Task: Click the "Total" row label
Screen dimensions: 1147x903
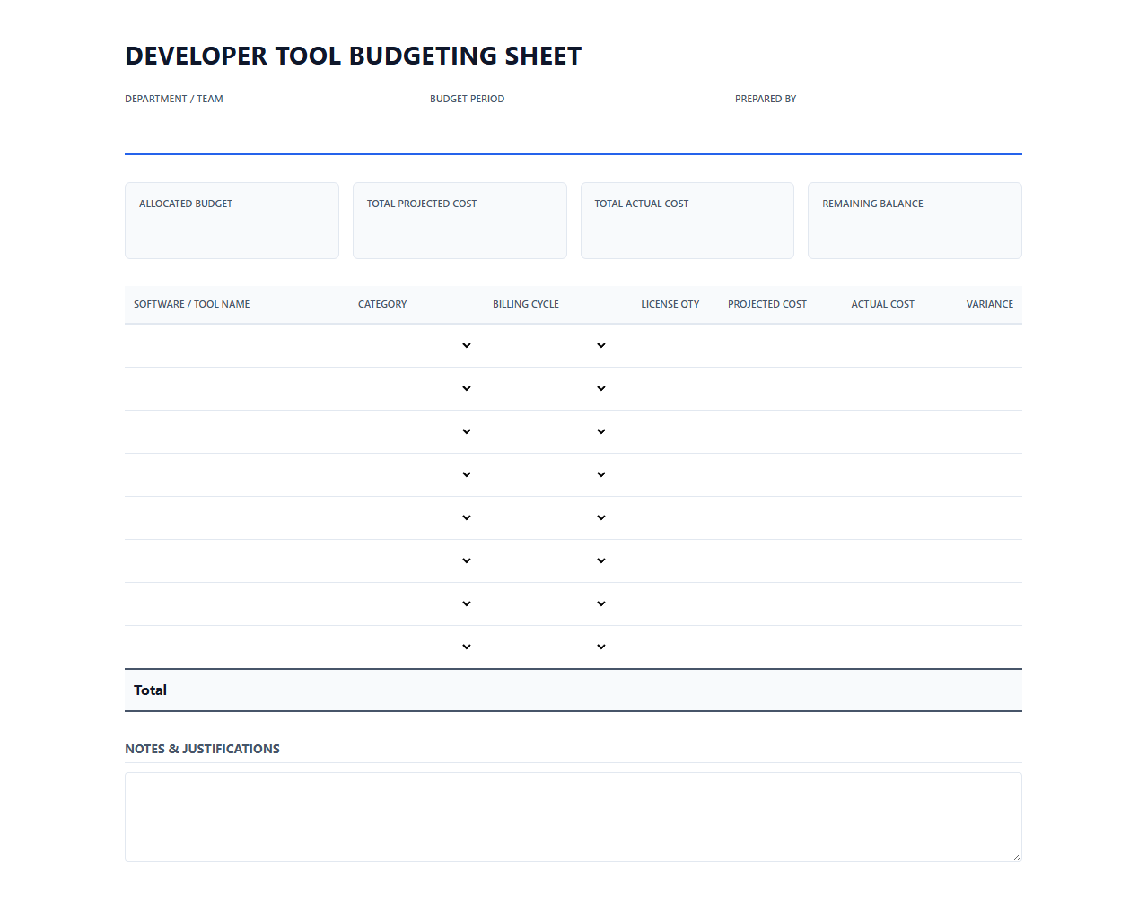Action: tap(151, 690)
